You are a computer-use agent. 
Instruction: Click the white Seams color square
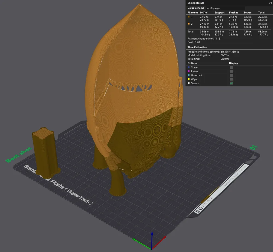(x=189, y=83)
